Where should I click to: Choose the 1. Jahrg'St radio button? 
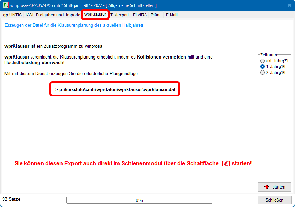coord(263,67)
